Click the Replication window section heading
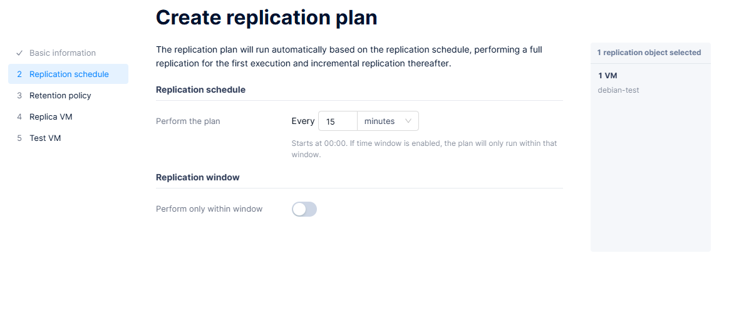This screenshot has width=729, height=310. point(198,177)
